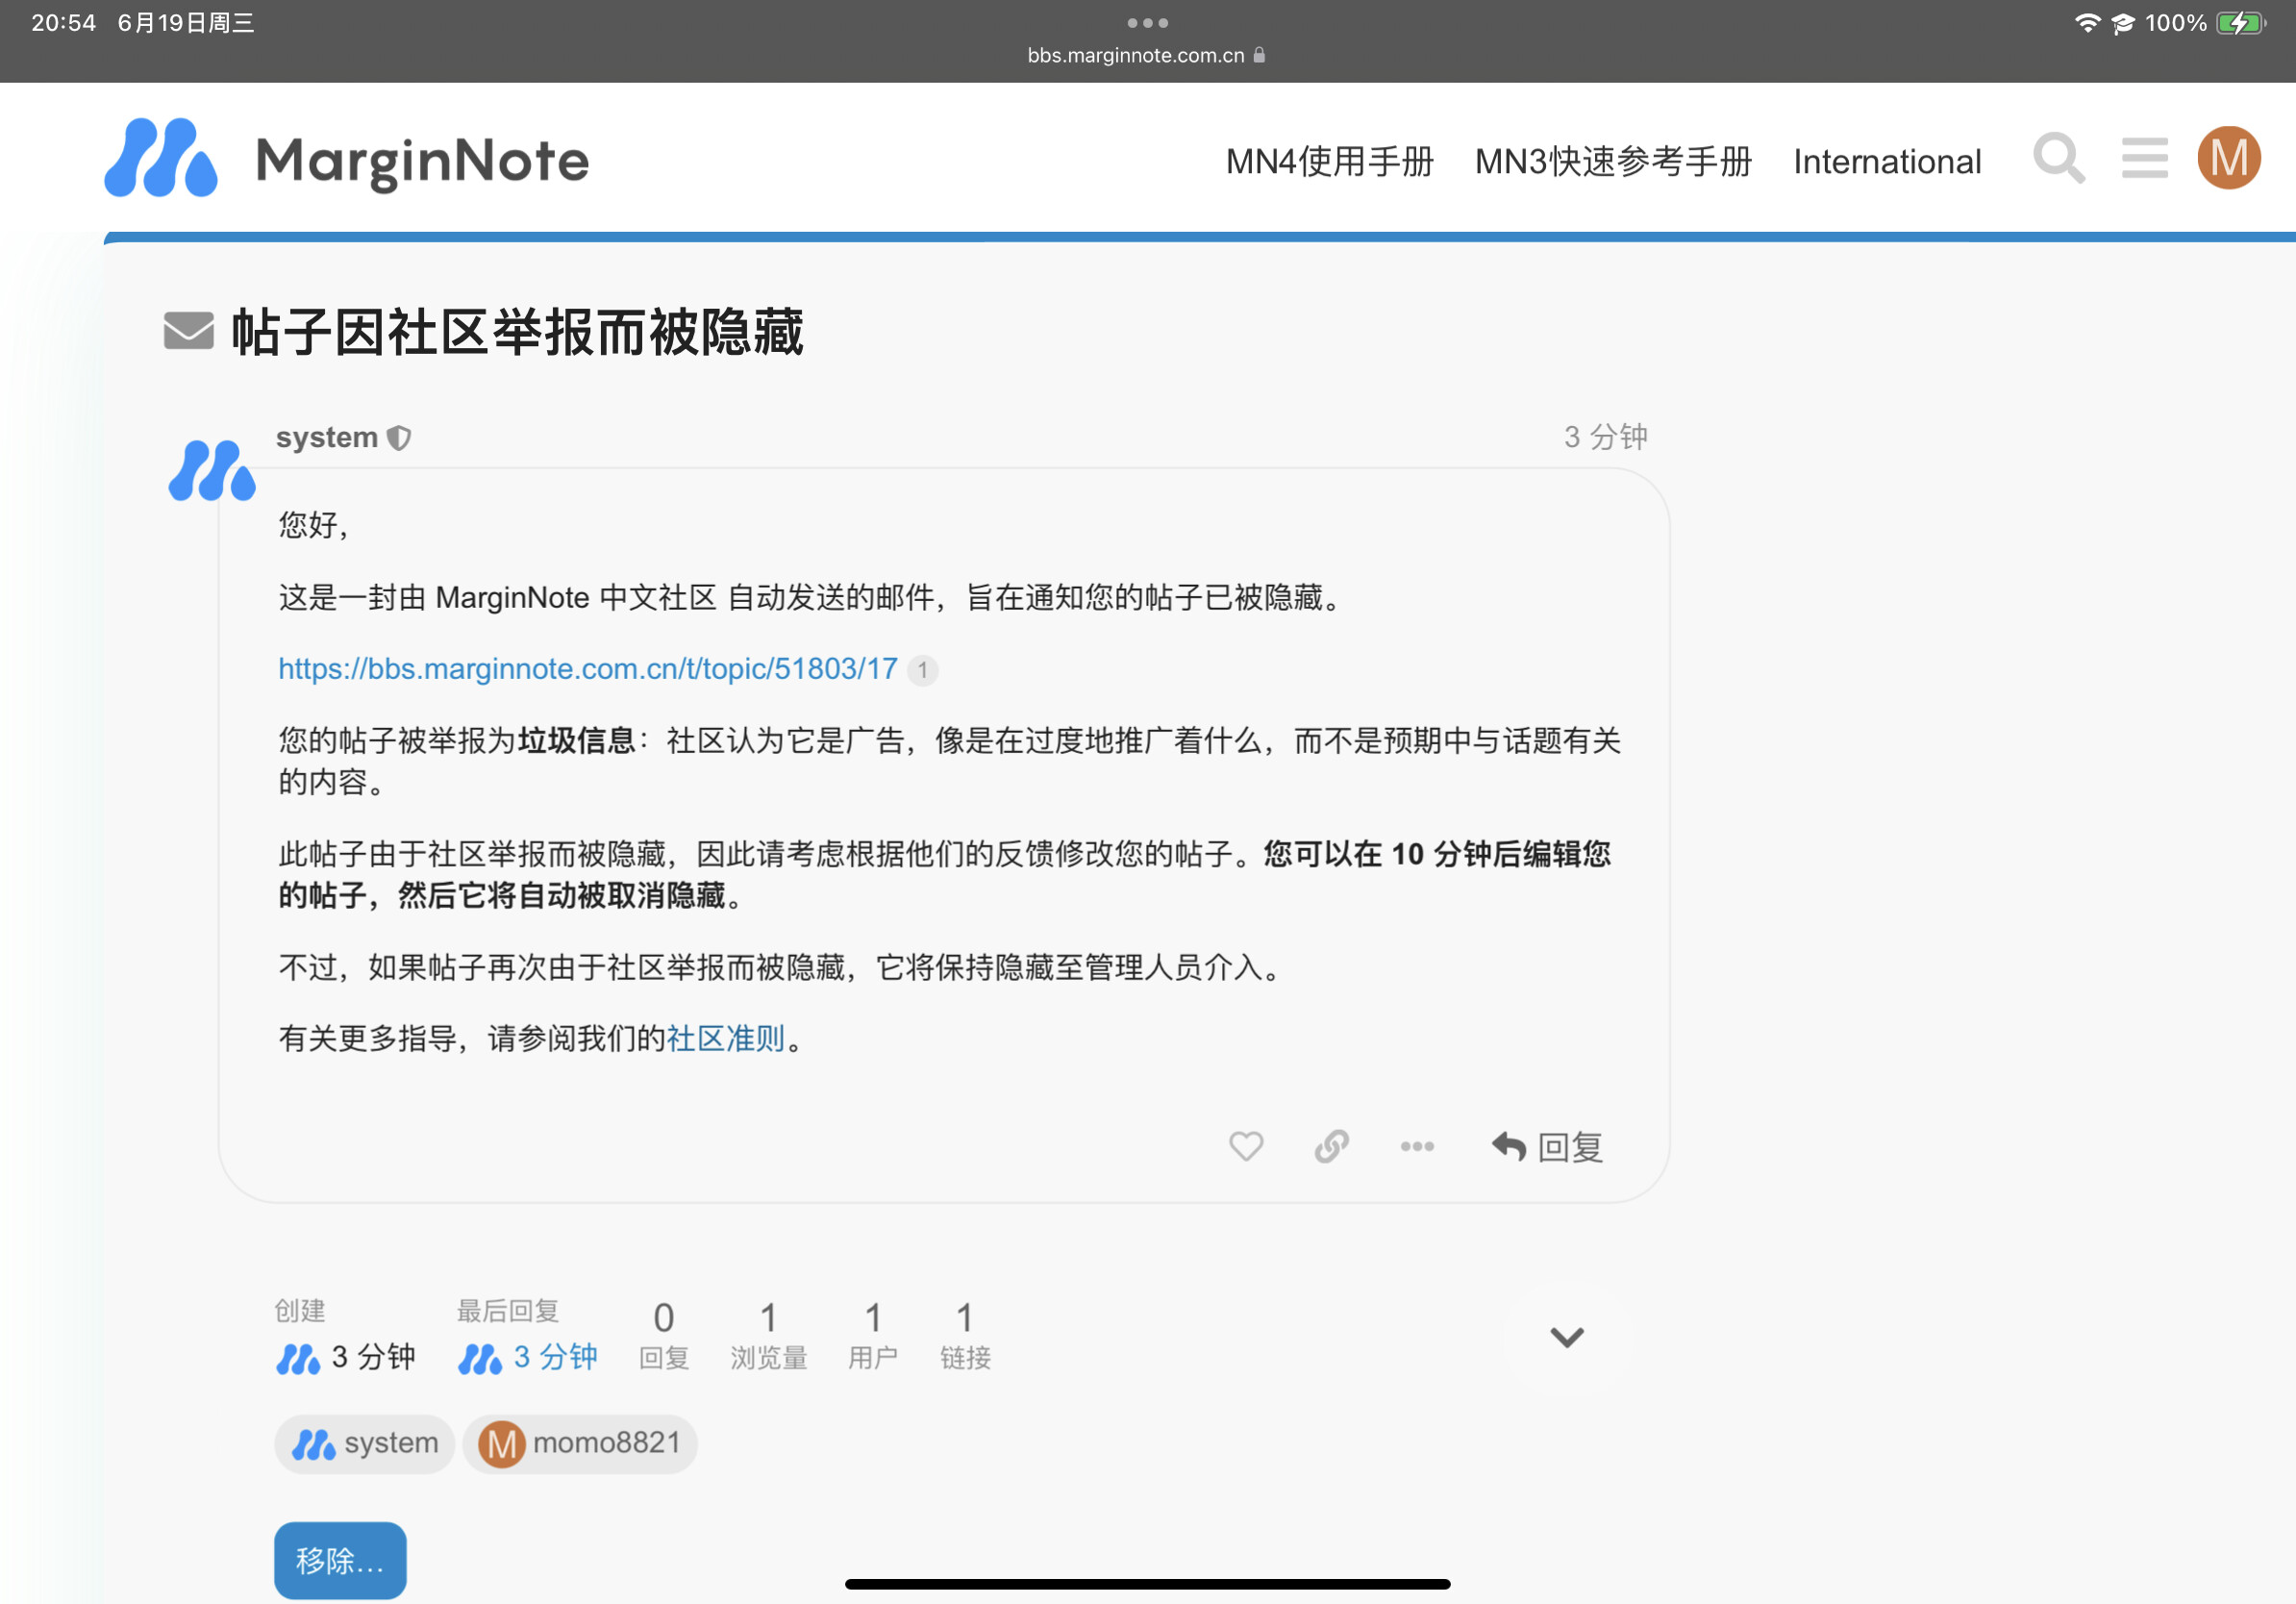The image size is (2296, 1604).
Task: Click the system username link
Action: click(327, 437)
